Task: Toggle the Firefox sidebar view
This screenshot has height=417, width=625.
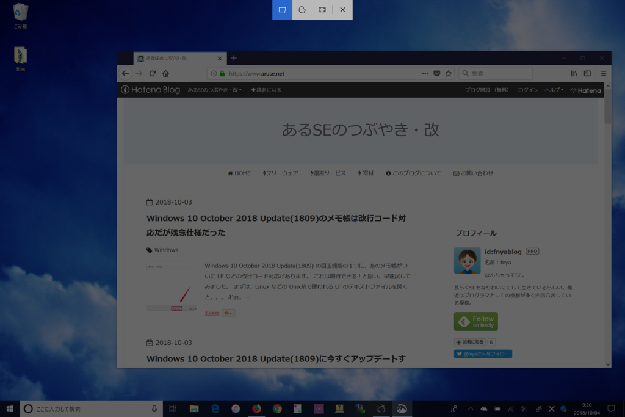Action: point(587,73)
